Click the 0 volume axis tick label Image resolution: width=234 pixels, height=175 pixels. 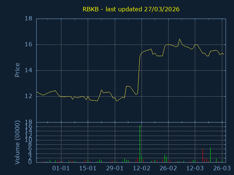[31, 162]
